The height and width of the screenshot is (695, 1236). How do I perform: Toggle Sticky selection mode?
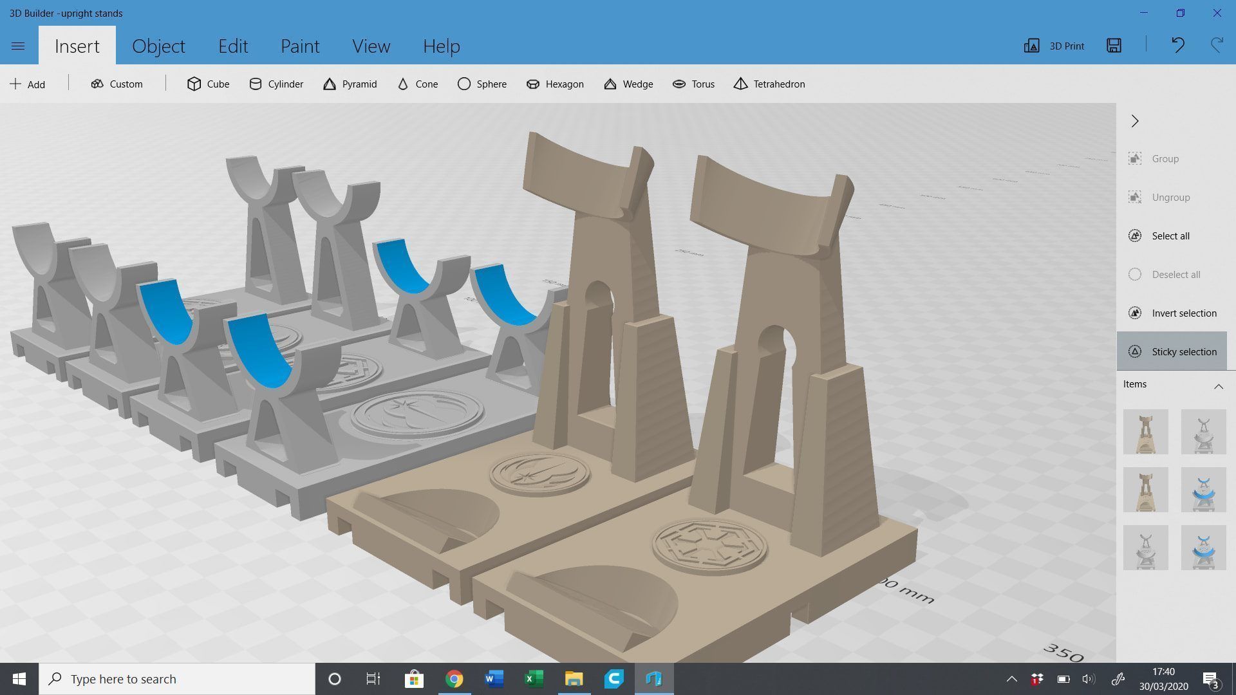[1172, 351]
